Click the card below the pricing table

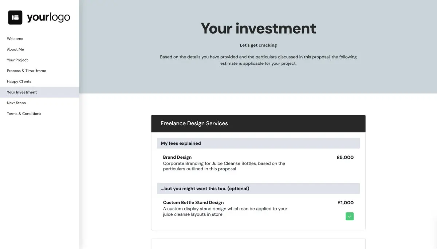coord(258,243)
